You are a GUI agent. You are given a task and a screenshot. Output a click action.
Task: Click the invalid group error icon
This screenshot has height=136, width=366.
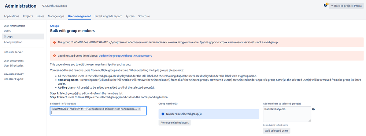click(x=54, y=42)
